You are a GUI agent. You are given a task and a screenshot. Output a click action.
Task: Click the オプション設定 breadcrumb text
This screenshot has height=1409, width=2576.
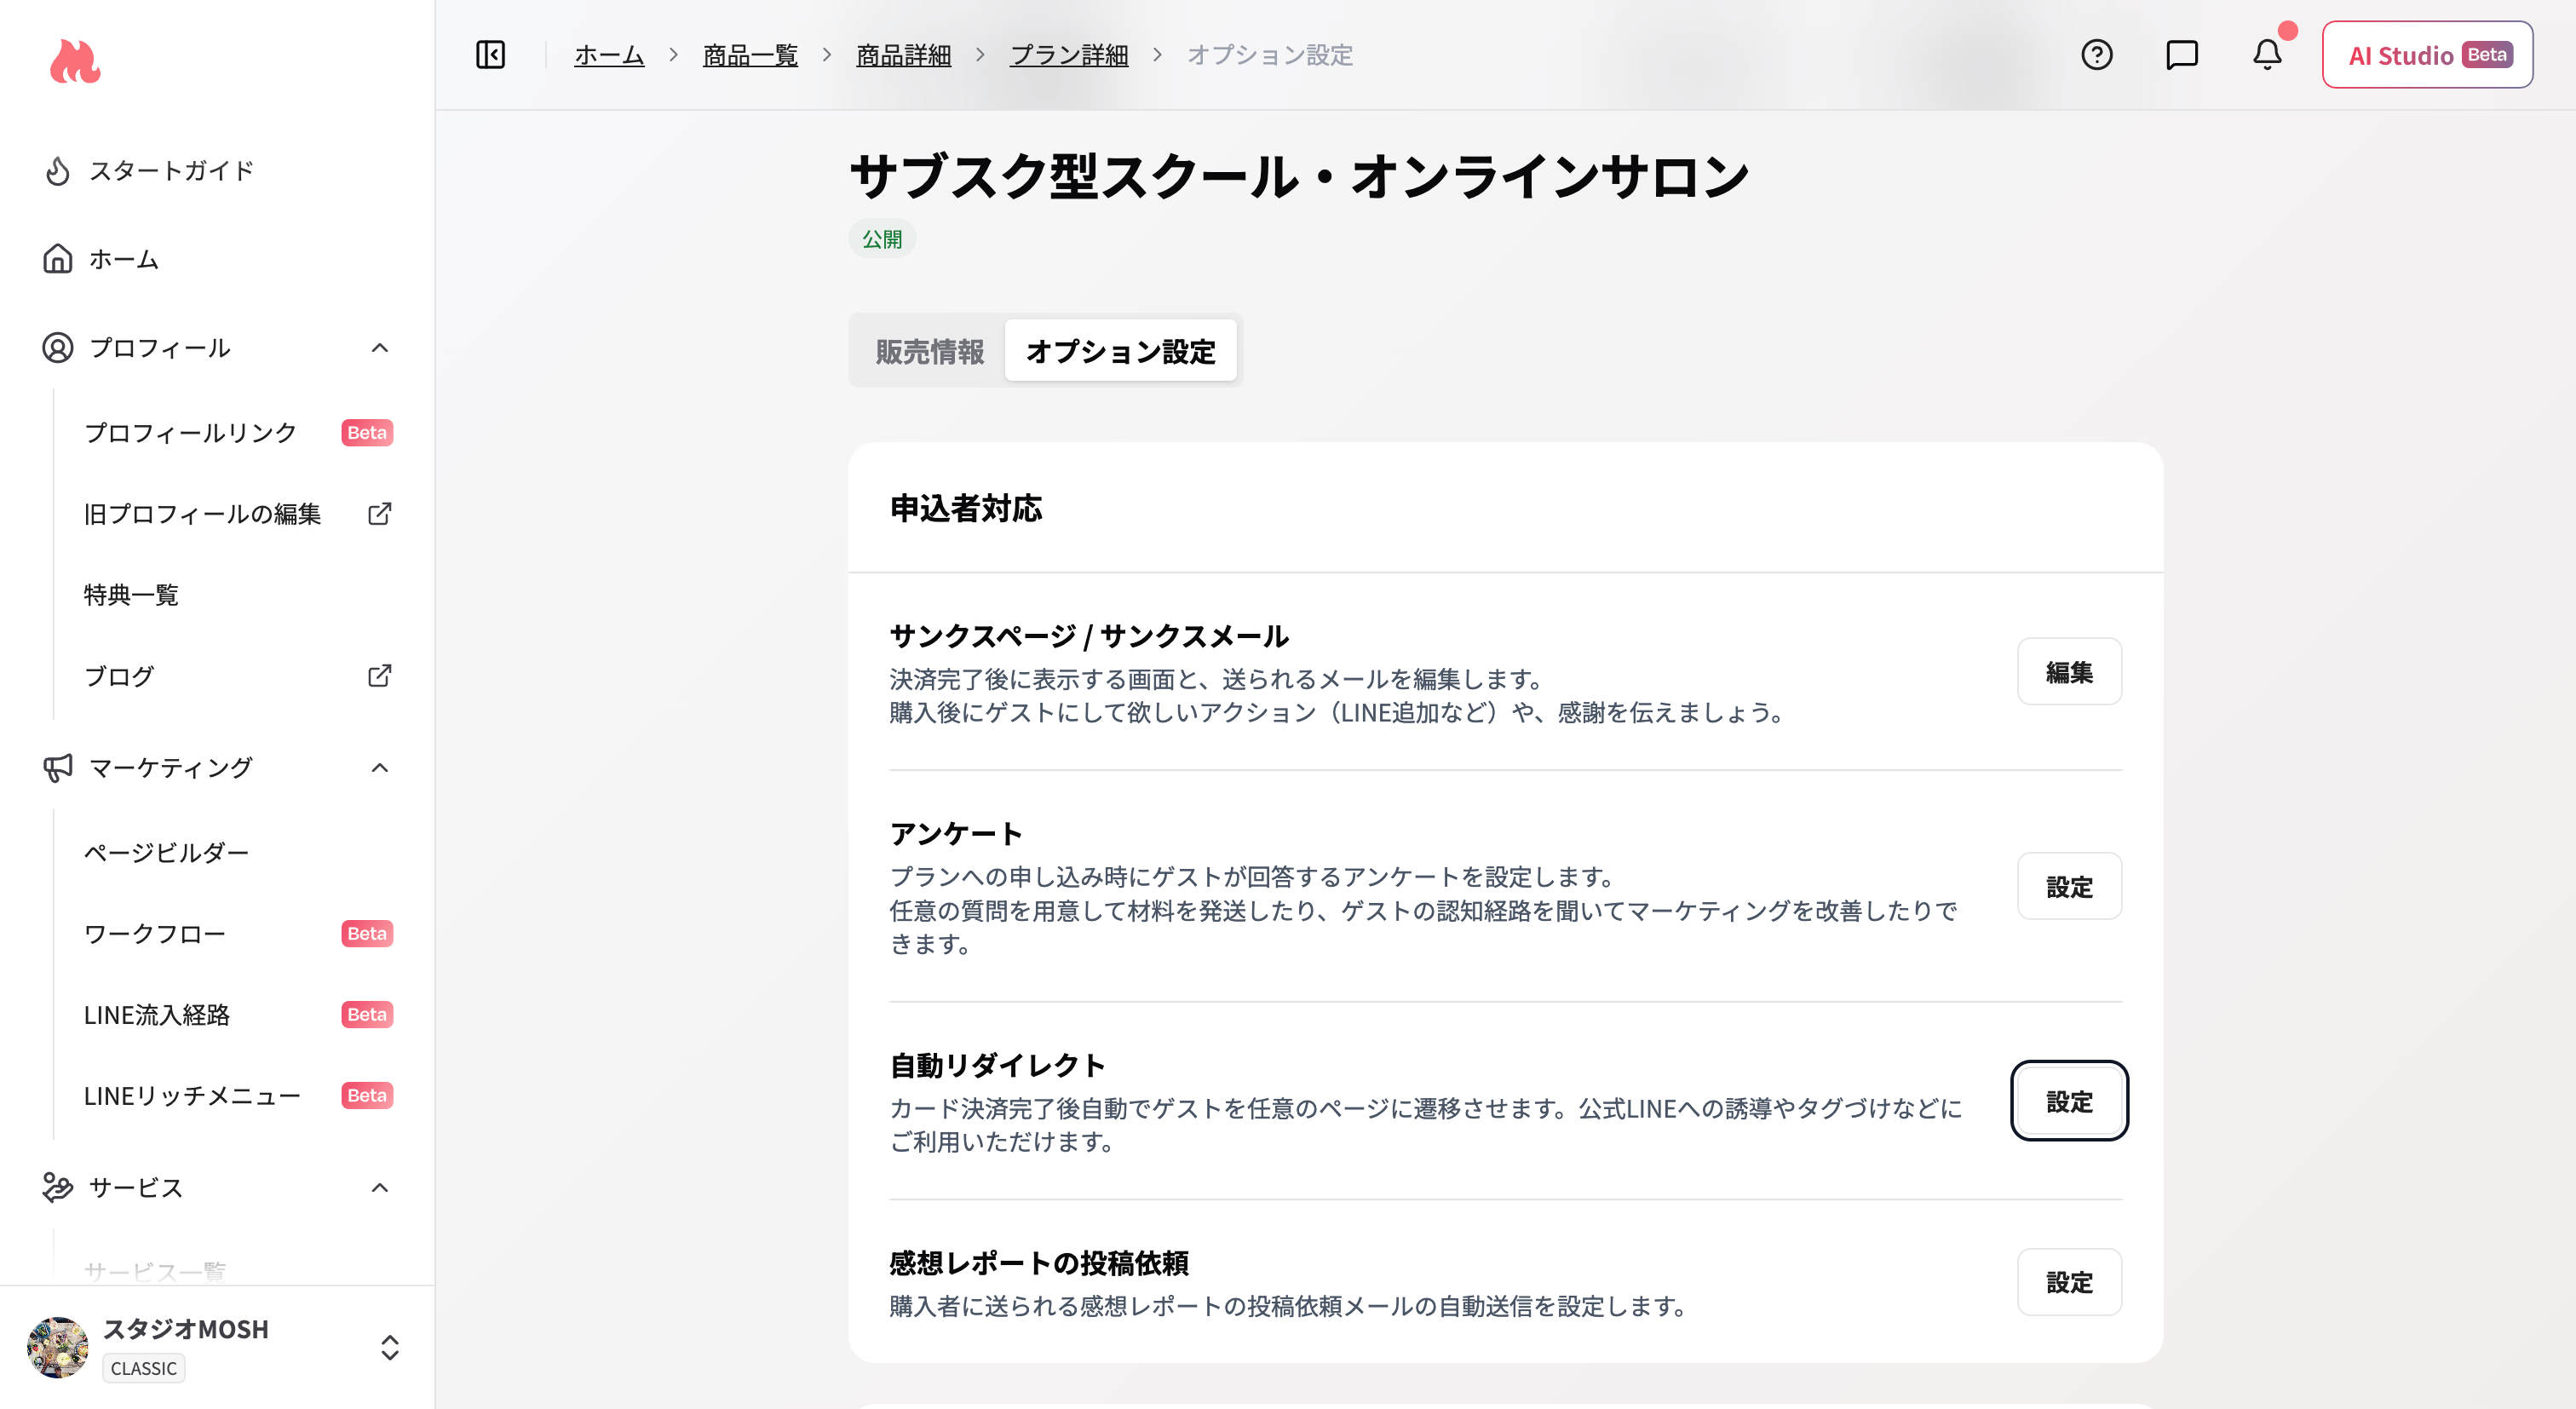pos(1270,55)
